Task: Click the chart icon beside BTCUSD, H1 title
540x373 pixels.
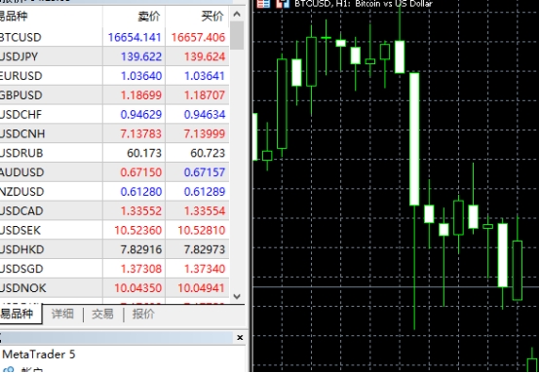Action: [x=283, y=4]
